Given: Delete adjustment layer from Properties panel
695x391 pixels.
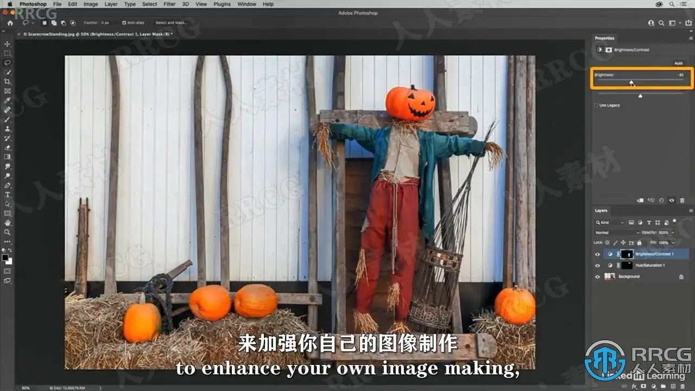Looking at the screenshot, I should [682, 200].
